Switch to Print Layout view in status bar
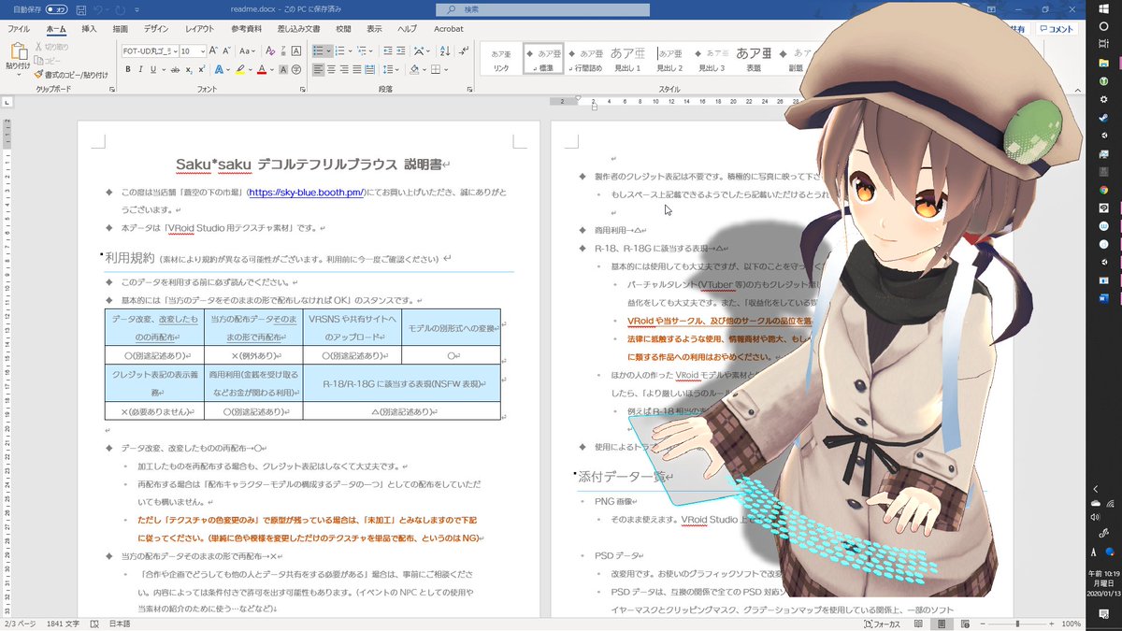The image size is (1122, 631). click(x=941, y=624)
